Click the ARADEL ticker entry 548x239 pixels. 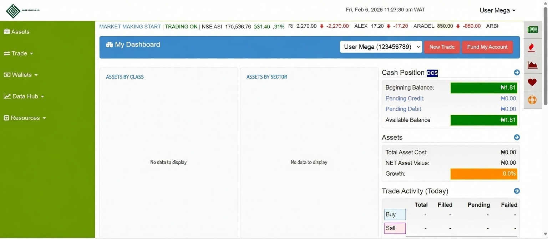tap(447, 26)
